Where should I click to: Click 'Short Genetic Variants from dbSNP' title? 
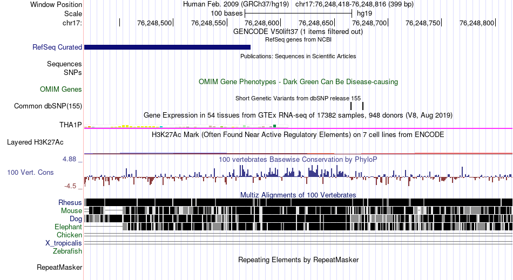point(298,98)
